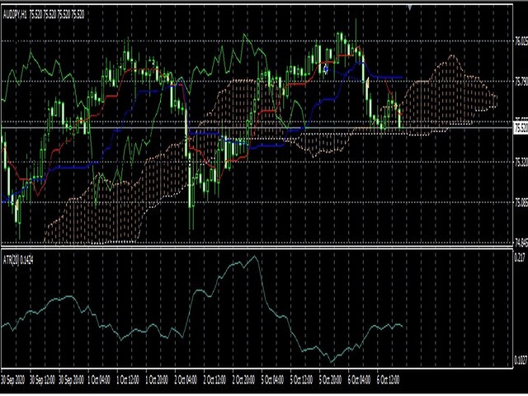
Task: Click the 6 Oct 12:00 time label
Action: click(x=389, y=380)
